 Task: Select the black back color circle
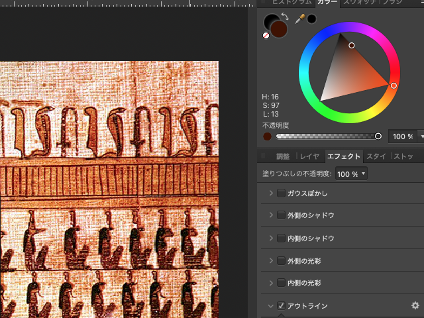(270, 21)
